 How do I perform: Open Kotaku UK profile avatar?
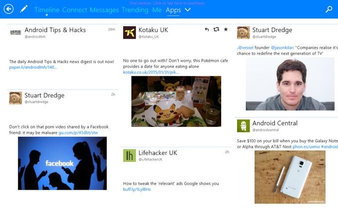[129, 32]
